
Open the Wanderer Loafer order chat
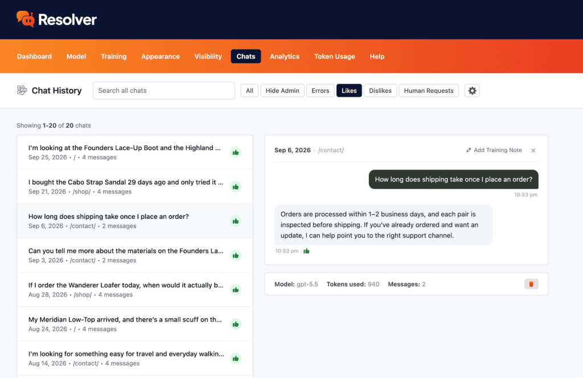(134, 290)
